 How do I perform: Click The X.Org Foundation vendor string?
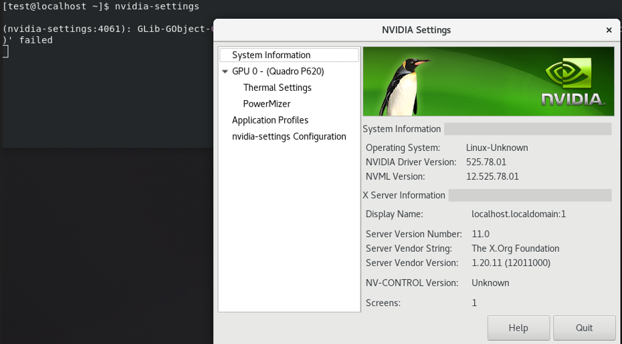click(515, 248)
